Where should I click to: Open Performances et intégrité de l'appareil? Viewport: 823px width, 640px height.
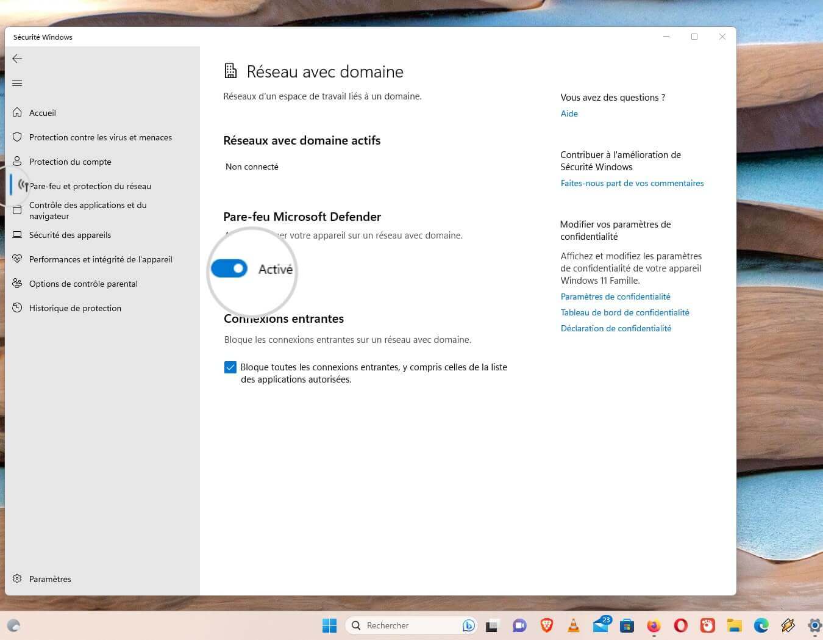(x=101, y=259)
